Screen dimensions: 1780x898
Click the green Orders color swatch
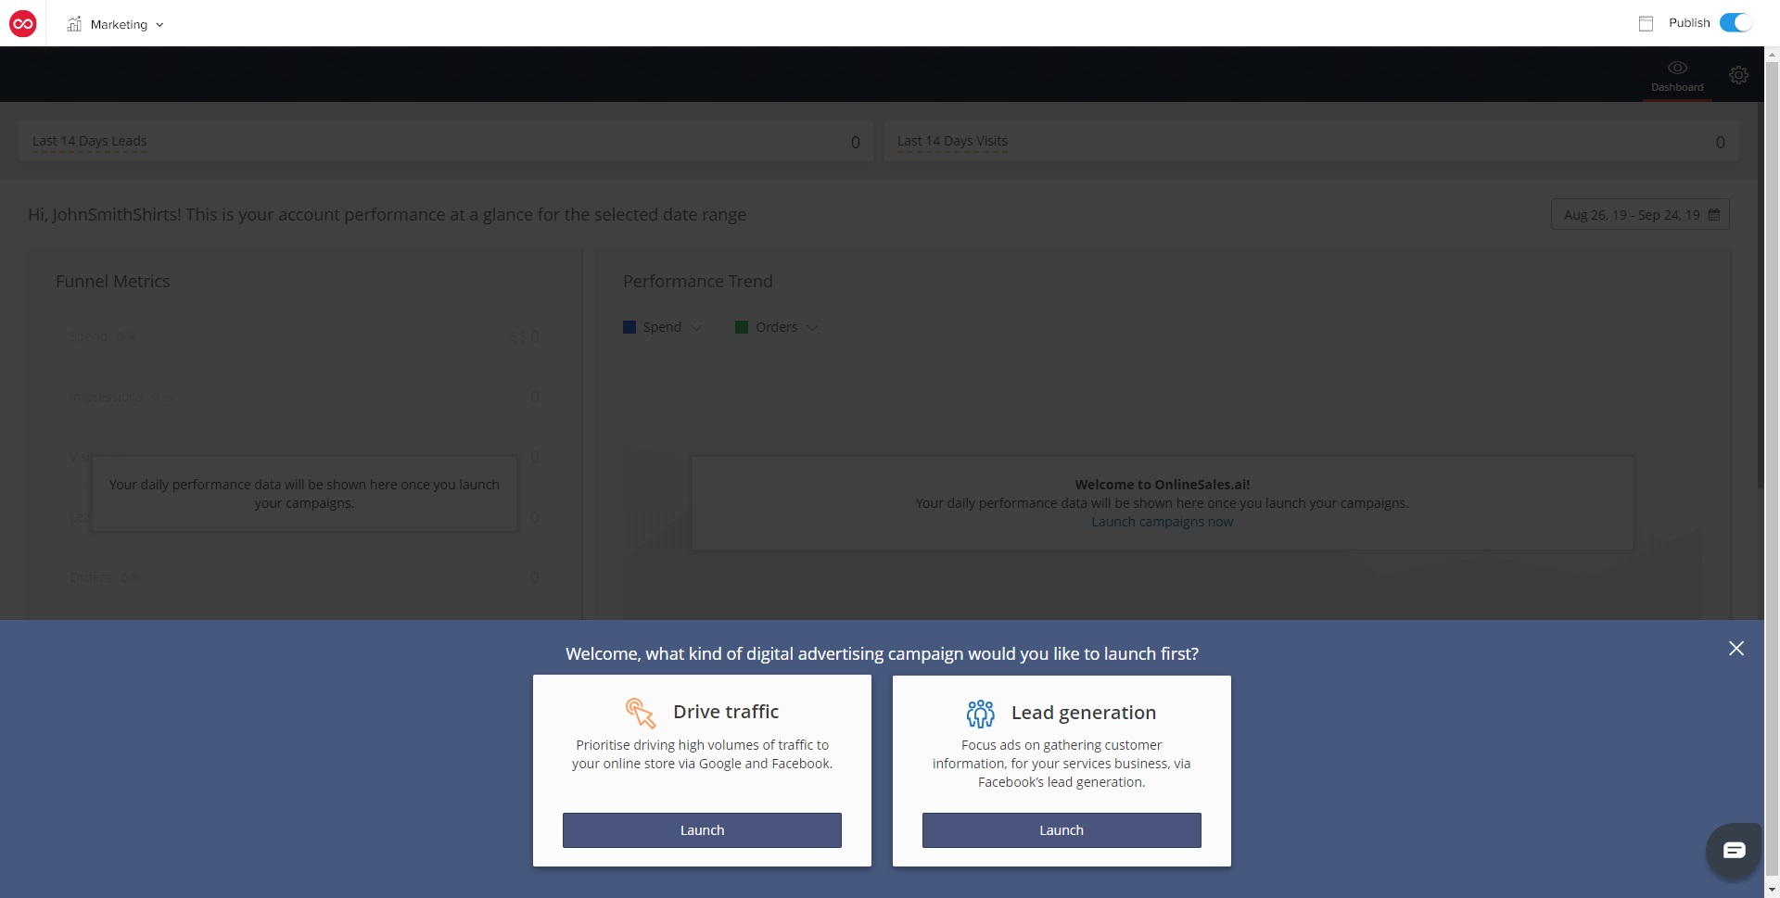pos(742,327)
